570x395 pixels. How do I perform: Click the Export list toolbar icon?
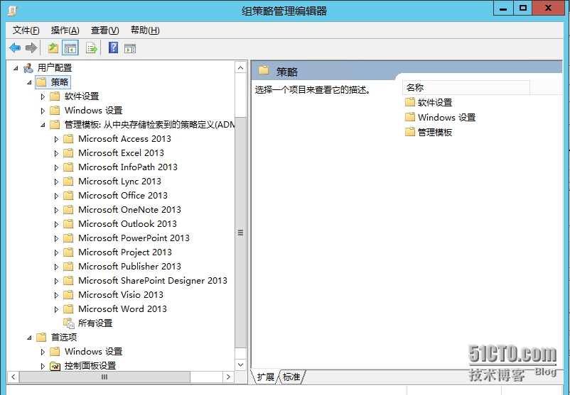coord(91,48)
